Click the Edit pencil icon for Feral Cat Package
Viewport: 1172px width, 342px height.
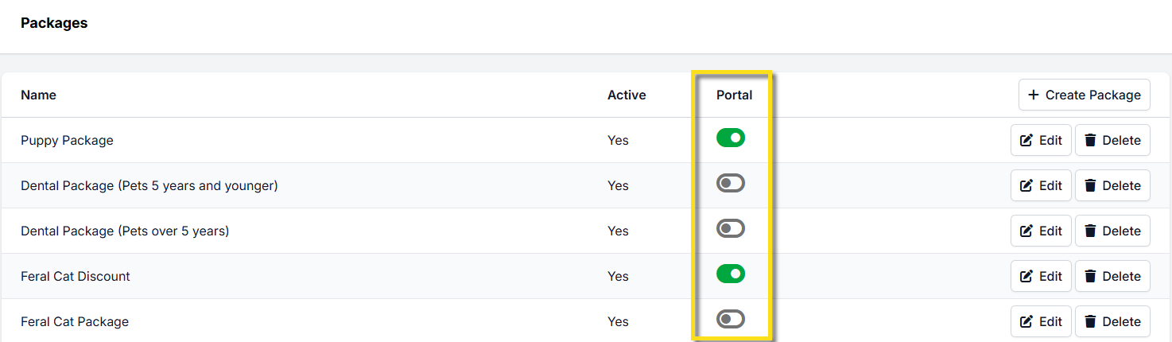coord(1026,321)
